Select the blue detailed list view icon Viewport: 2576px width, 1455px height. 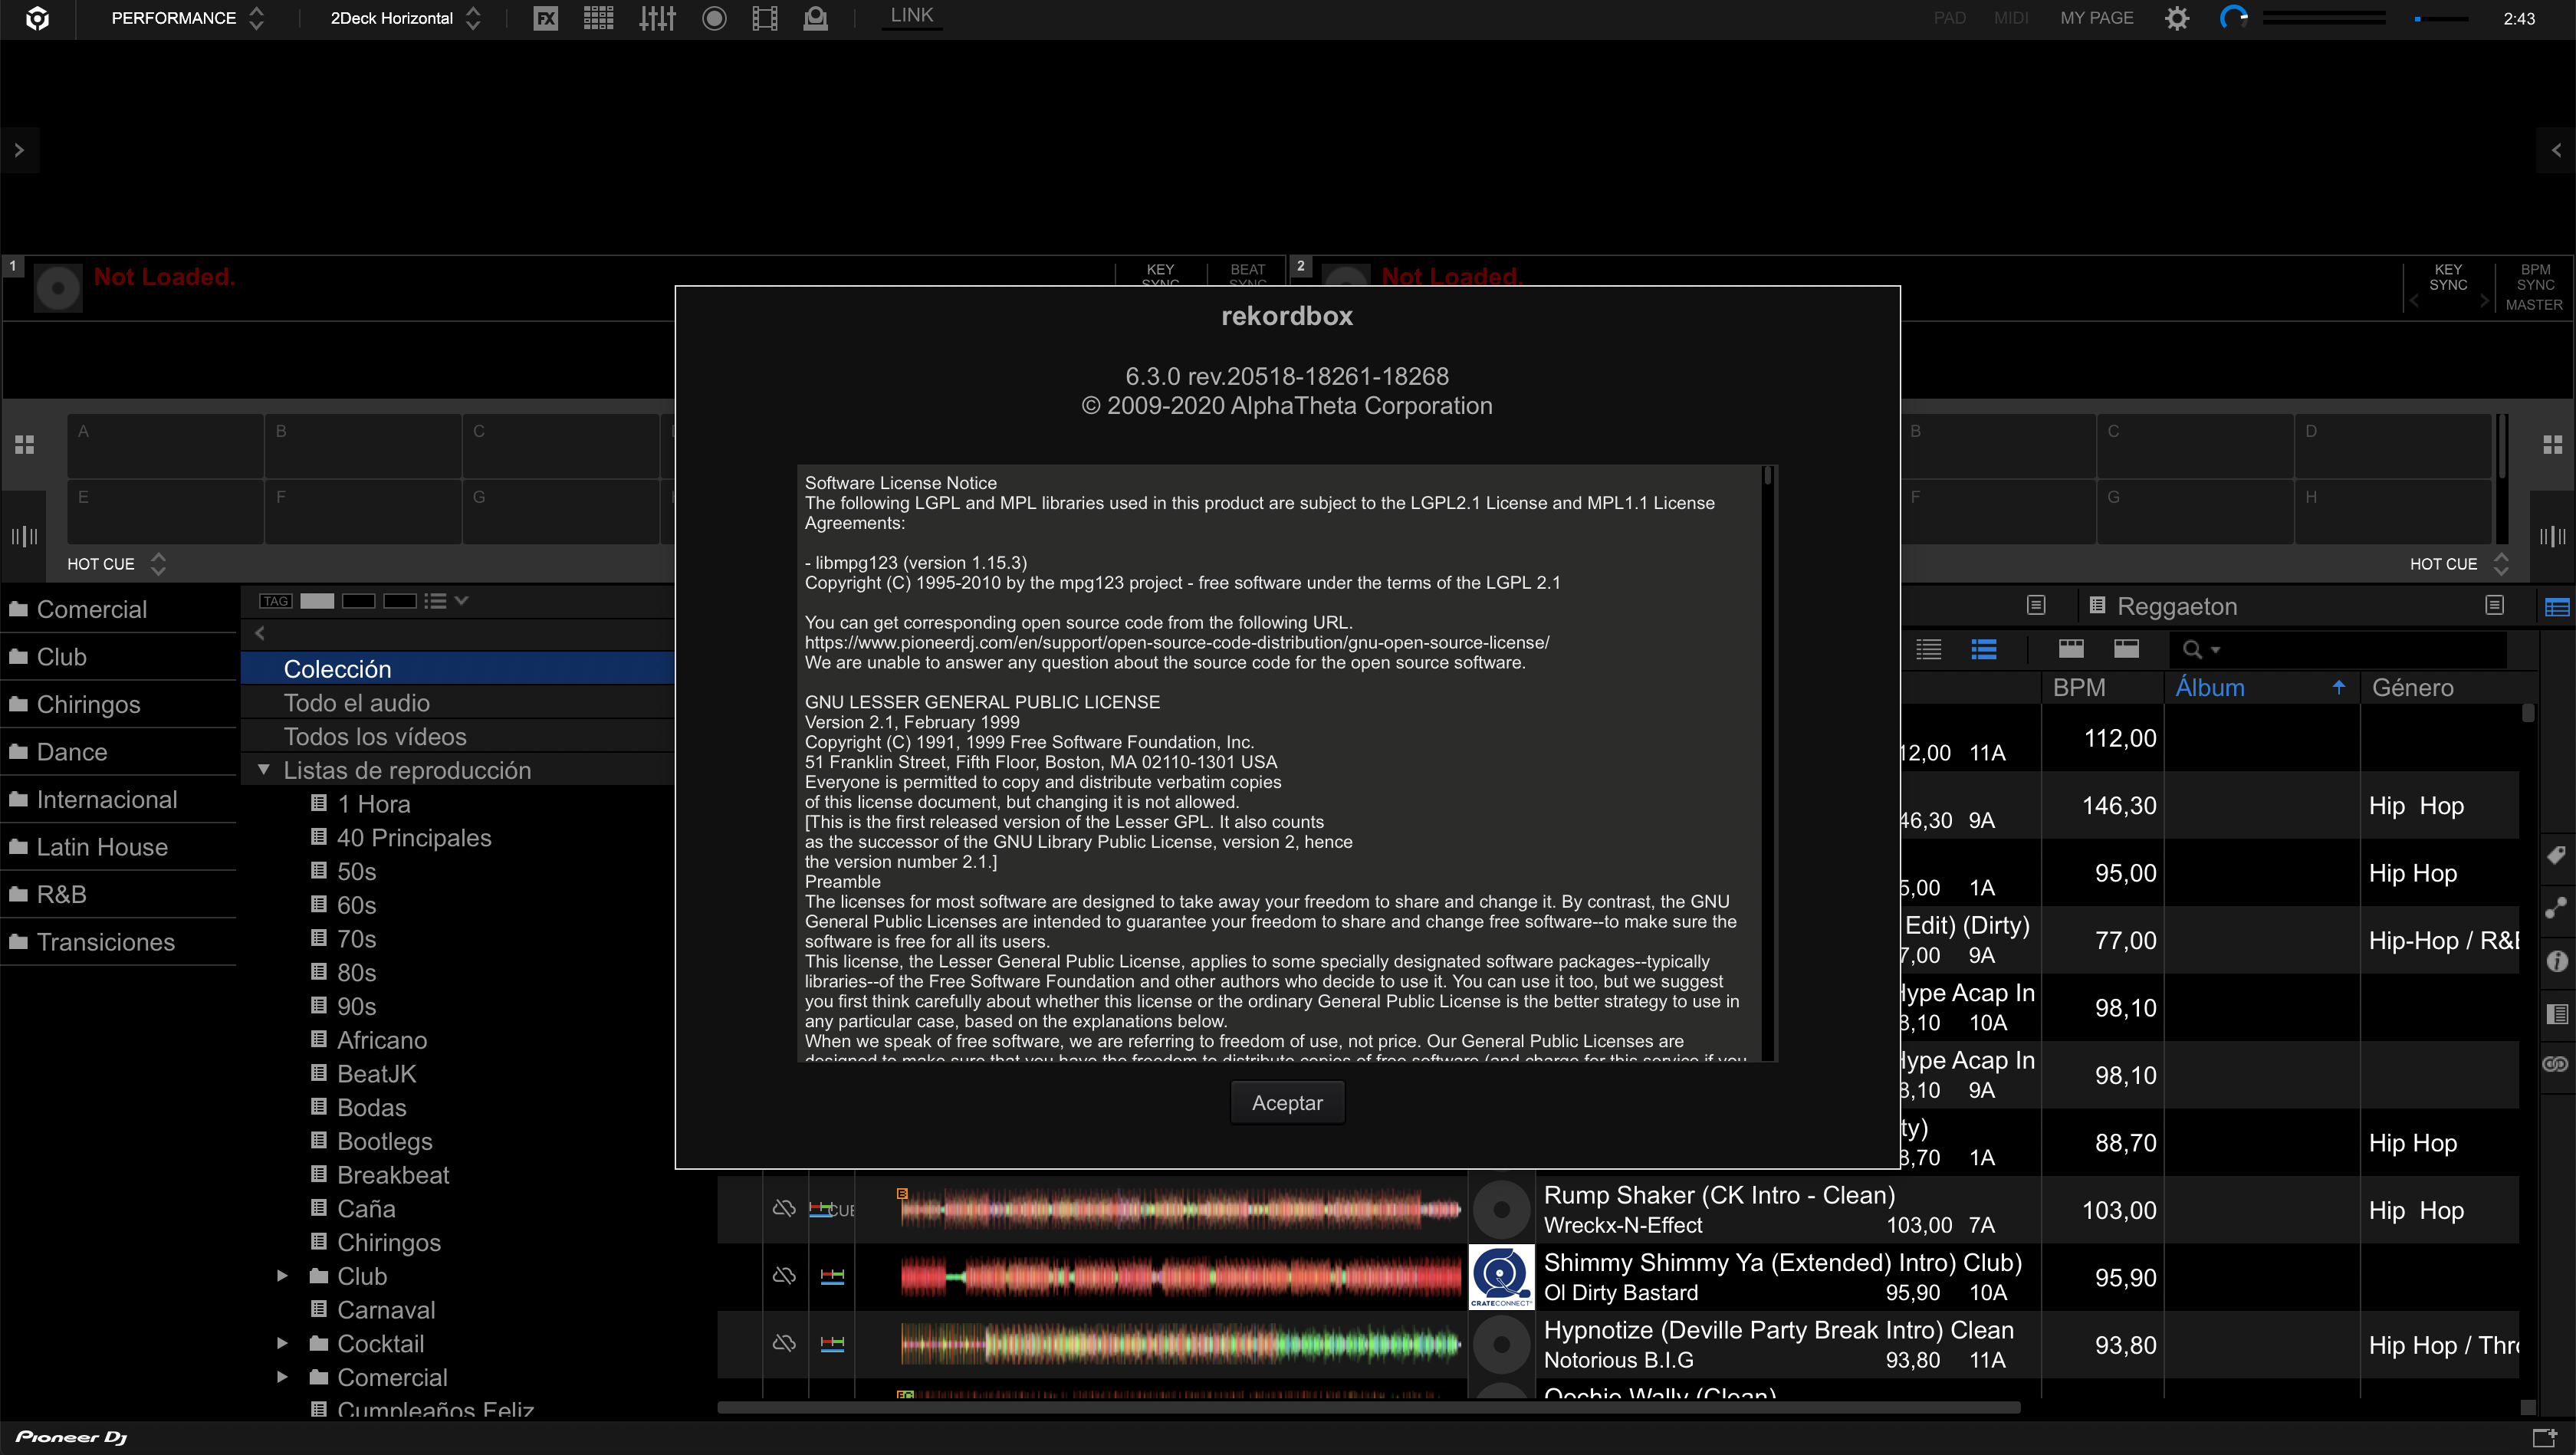(x=1984, y=649)
